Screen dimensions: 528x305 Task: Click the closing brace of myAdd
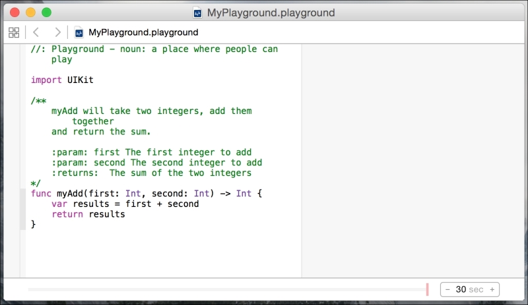tap(33, 224)
